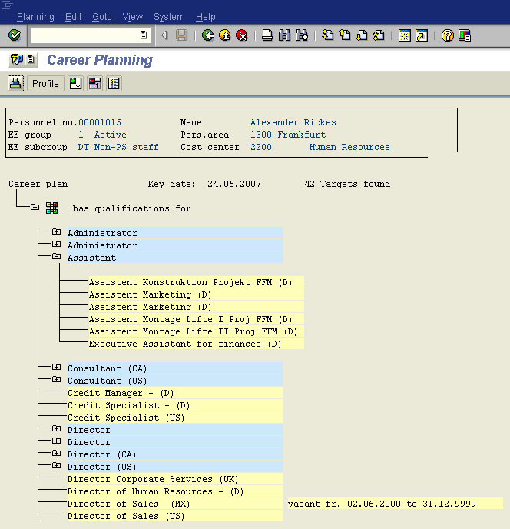
Task: Click the stamp icon beside Profile button
Action: tap(15, 83)
